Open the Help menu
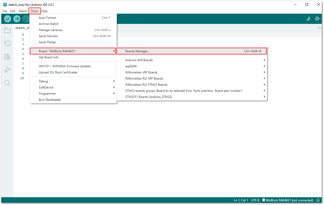The height and width of the screenshot is (205, 324). [44, 11]
